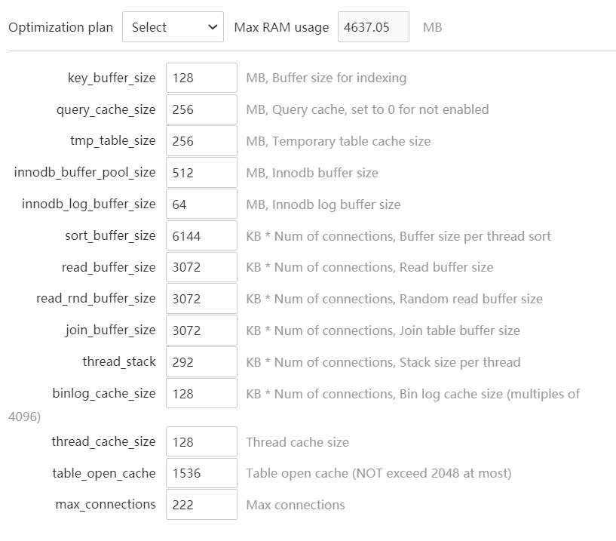The width and height of the screenshot is (616, 541).
Task: Edit the innodb_log_buffer_size field
Action: (x=201, y=204)
